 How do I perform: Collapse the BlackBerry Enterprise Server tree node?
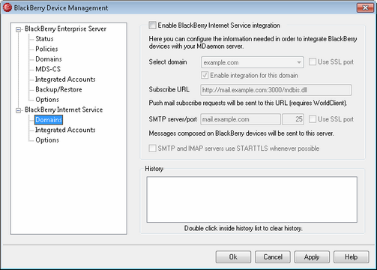click(18, 30)
